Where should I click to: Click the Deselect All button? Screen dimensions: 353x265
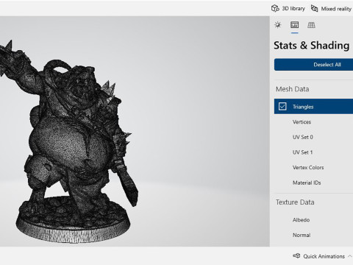pyautogui.click(x=313, y=65)
